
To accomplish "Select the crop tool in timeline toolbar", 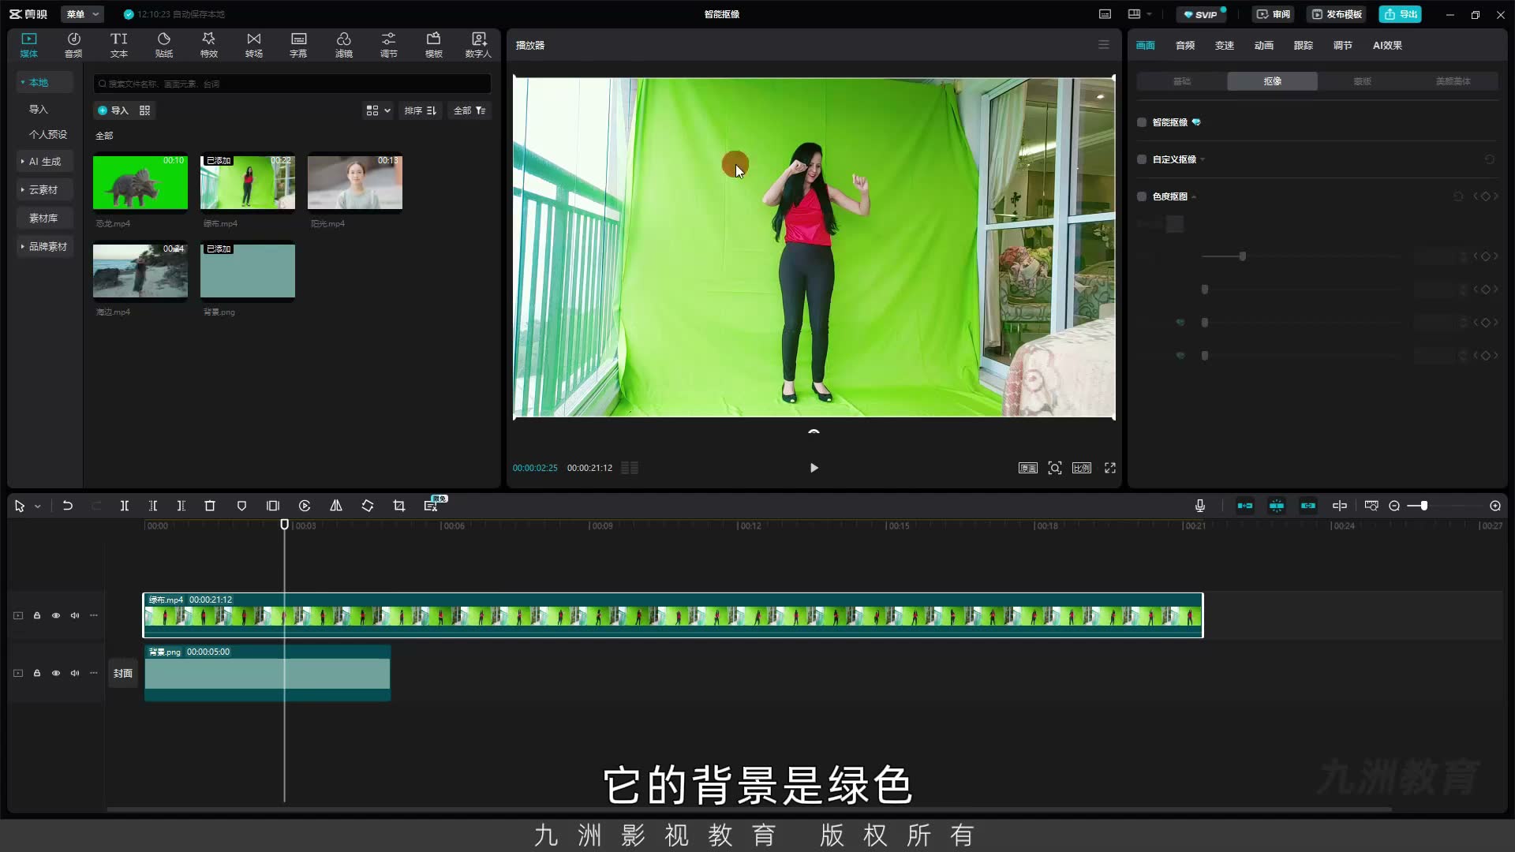I will [399, 506].
